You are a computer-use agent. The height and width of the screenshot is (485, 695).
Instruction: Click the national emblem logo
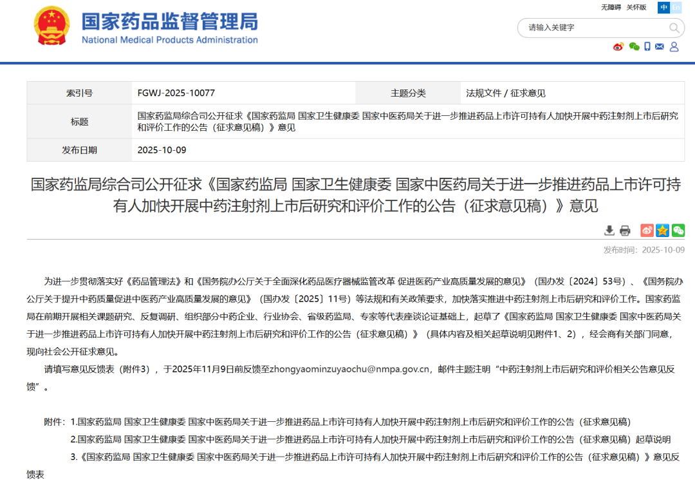point(52,26)
